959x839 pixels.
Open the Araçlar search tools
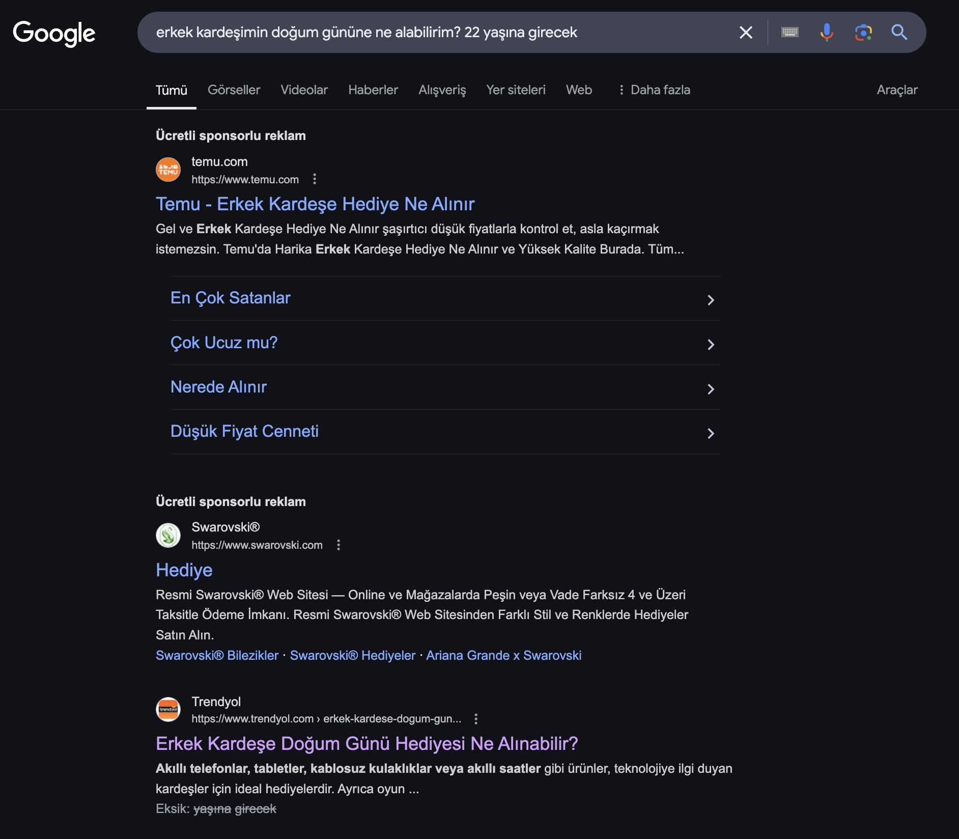pos(897,90)
